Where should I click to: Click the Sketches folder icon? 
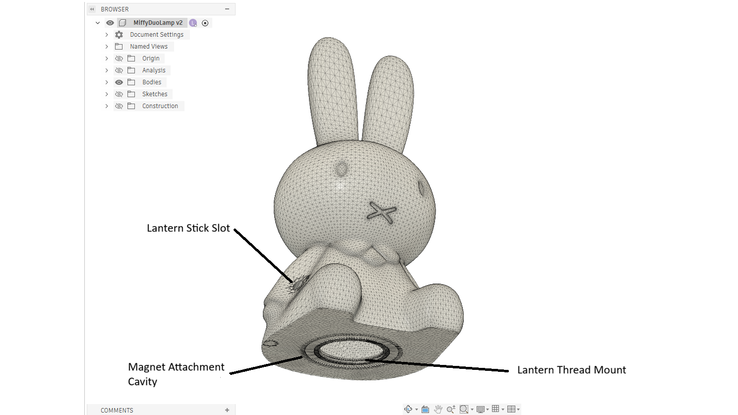coord(131,94)
